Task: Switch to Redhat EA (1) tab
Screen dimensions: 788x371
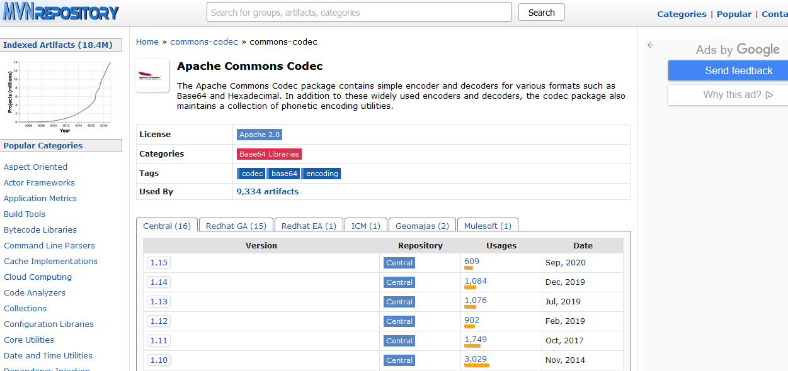Action: 309,226
